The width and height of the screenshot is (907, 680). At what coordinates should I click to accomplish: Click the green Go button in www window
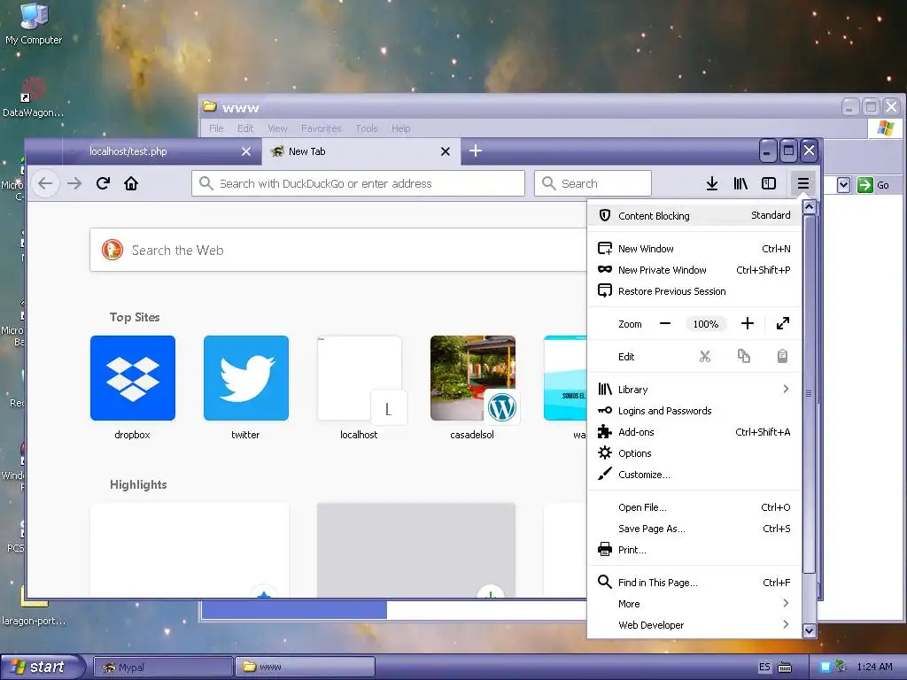873,185
